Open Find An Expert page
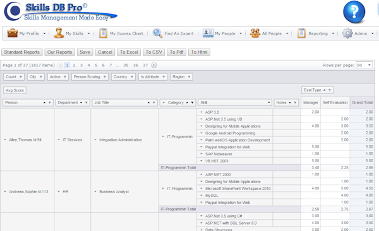Screen dimensions: 379x231 tap(179, 33)
